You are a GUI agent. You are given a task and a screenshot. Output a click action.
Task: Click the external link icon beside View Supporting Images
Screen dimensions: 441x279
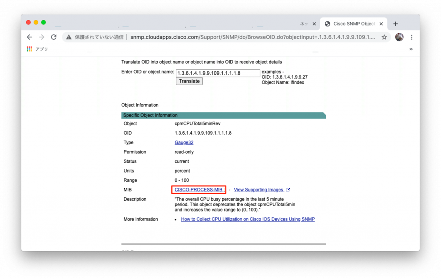[x=288, y=189]
